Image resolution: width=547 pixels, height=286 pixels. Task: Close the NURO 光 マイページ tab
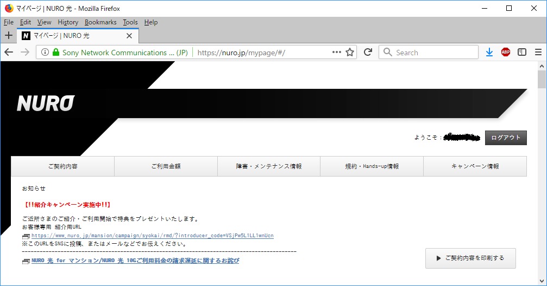point(129,36)
